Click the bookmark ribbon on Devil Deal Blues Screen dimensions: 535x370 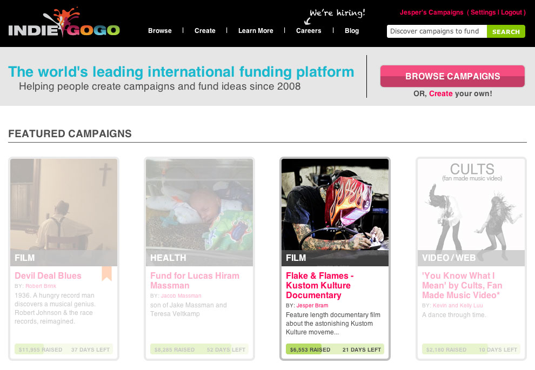click(107, 273)
